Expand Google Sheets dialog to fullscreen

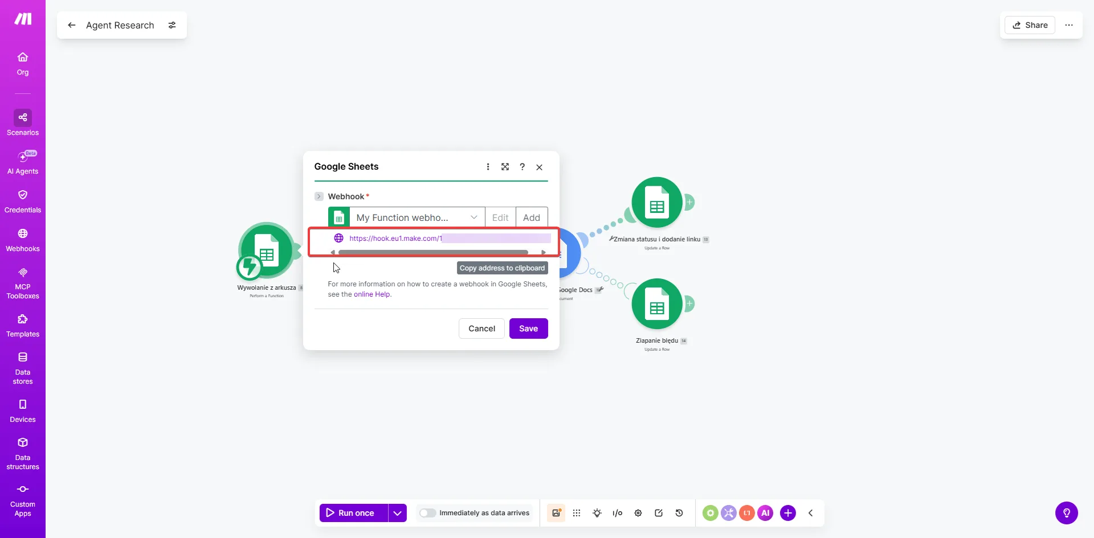[x=505, y=167]
